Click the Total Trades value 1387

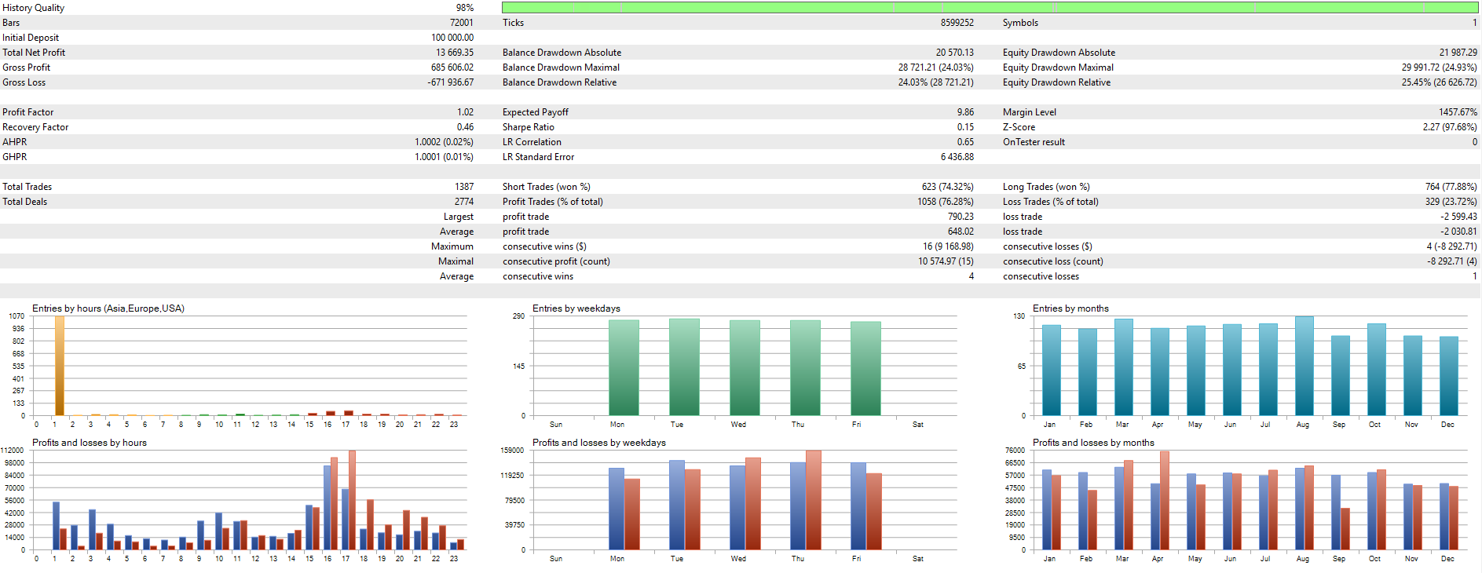pyautogui.click(x=463, y=187)
